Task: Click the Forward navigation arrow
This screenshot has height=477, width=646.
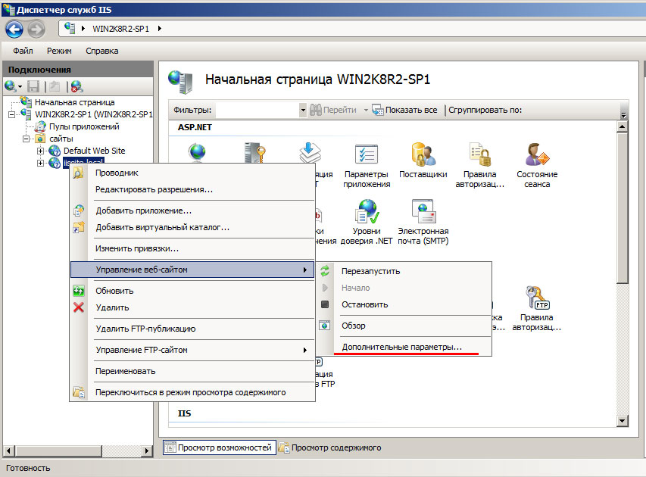Action: [x=36, y=29]
